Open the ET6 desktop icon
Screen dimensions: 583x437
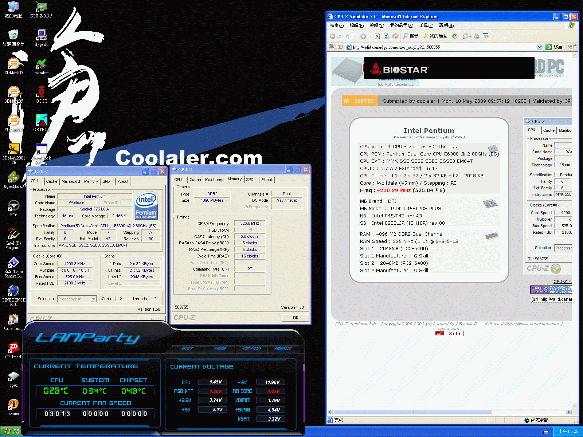pos(14,209)
